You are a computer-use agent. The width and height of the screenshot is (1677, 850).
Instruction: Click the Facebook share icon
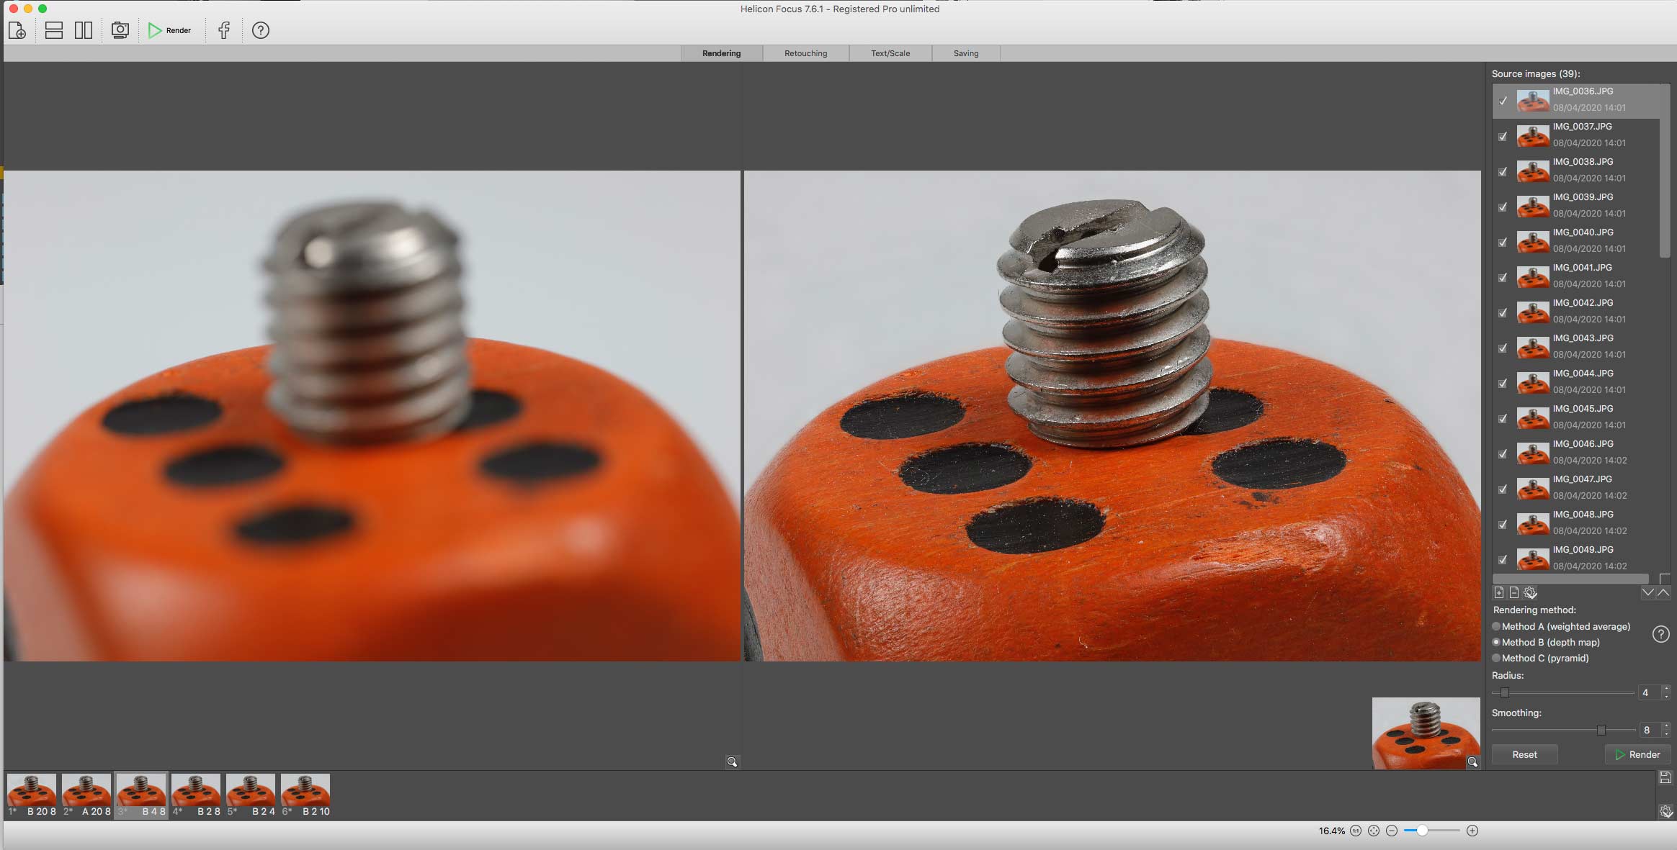pyautogui.click(x=224, y=30)
